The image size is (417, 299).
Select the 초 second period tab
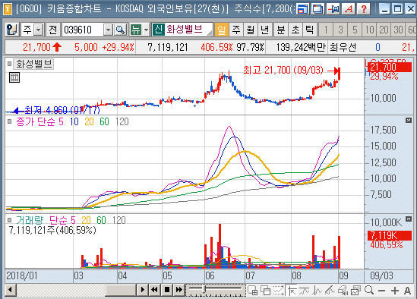[295, 30]
